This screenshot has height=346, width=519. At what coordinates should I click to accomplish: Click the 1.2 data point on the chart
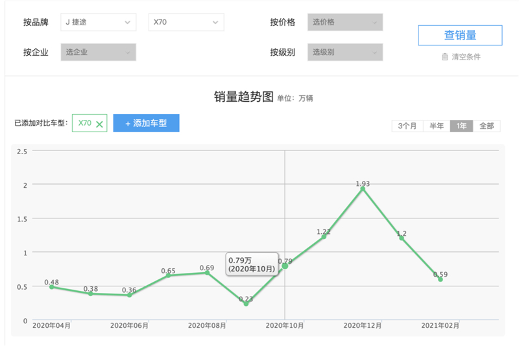click(402, 238)
